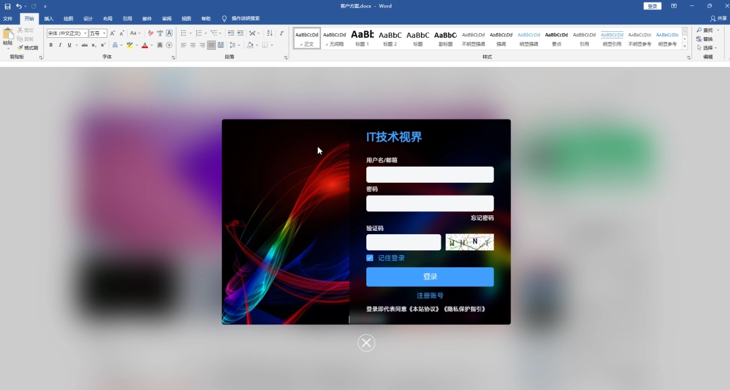The width and height of the screenshot is (730, 390).
Task: Open the font color red swatch
Action: [x=145, y=45]
